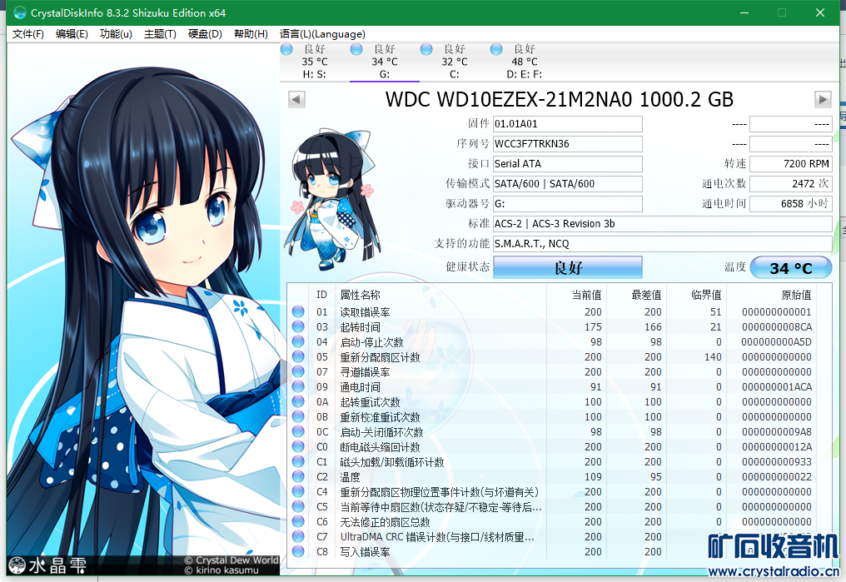
Task: Click the CrystalDiskInfo title bar app icon
Action: pyautogui.click(x=19, y=12)
